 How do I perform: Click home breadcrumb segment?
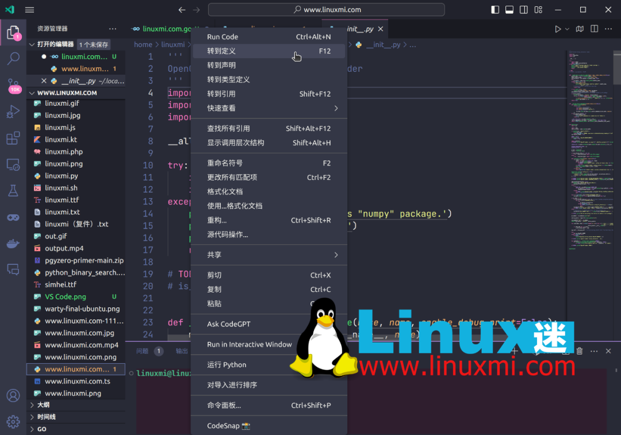(143, 45)
